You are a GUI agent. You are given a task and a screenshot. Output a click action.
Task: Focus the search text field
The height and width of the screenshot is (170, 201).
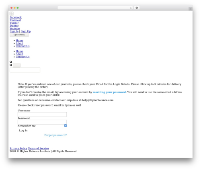[25, 70]
